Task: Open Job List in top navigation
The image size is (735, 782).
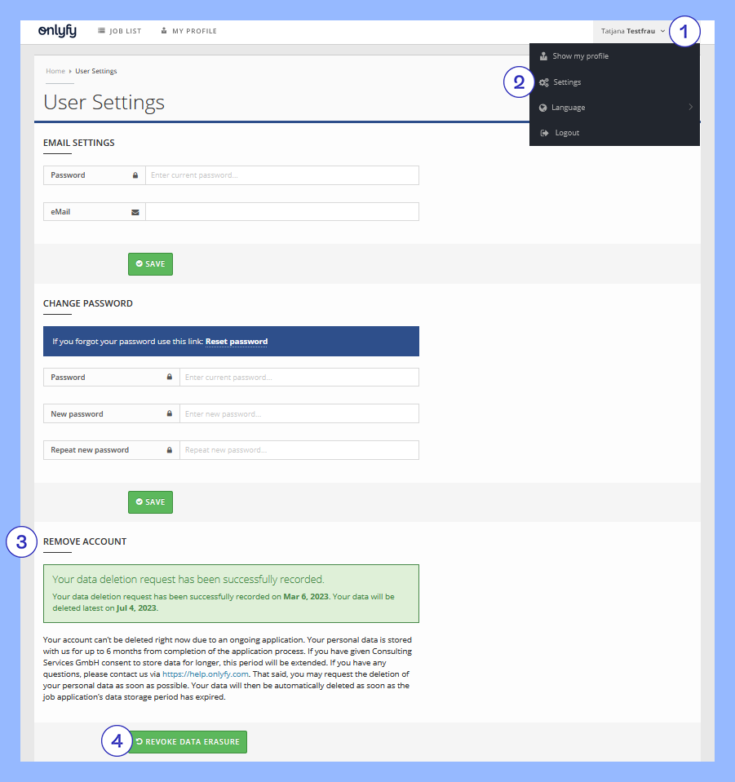Action: pos(119,32)
